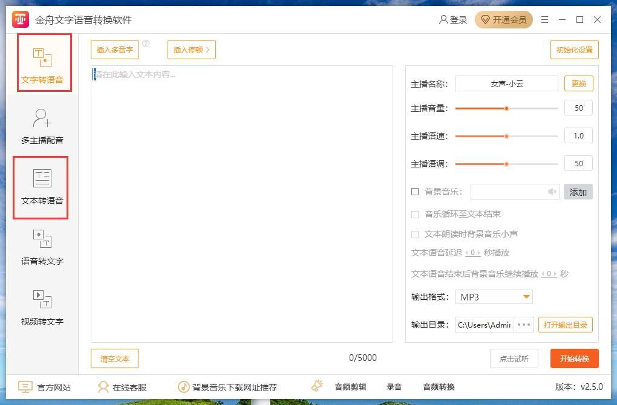Select the 语音转文字 sidebar icon
Viewport: 617px width, 405px height.
(42, 239)
